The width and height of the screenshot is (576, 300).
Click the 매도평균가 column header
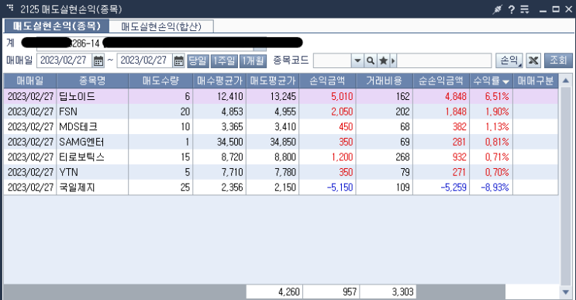coord(273,81)
